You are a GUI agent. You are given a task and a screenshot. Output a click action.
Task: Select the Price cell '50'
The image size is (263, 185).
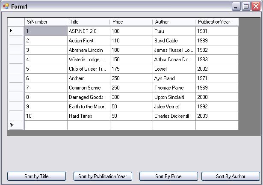click(x=131, y=106)
